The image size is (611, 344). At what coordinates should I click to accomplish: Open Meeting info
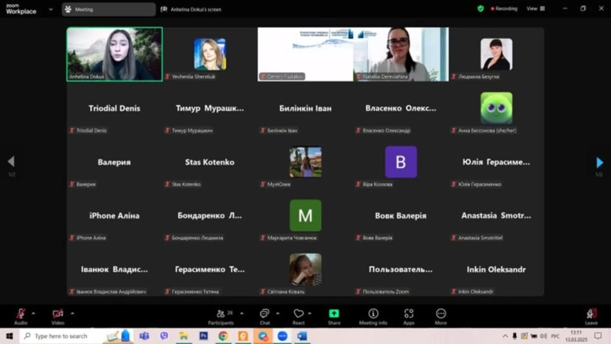[373, 314]
